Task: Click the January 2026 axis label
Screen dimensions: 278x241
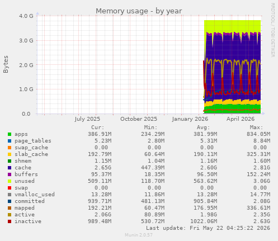Action: (x=190, y=119)
